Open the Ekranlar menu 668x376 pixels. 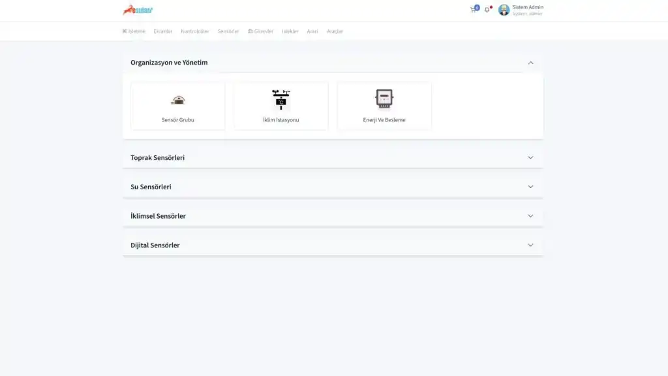point(163,31)
